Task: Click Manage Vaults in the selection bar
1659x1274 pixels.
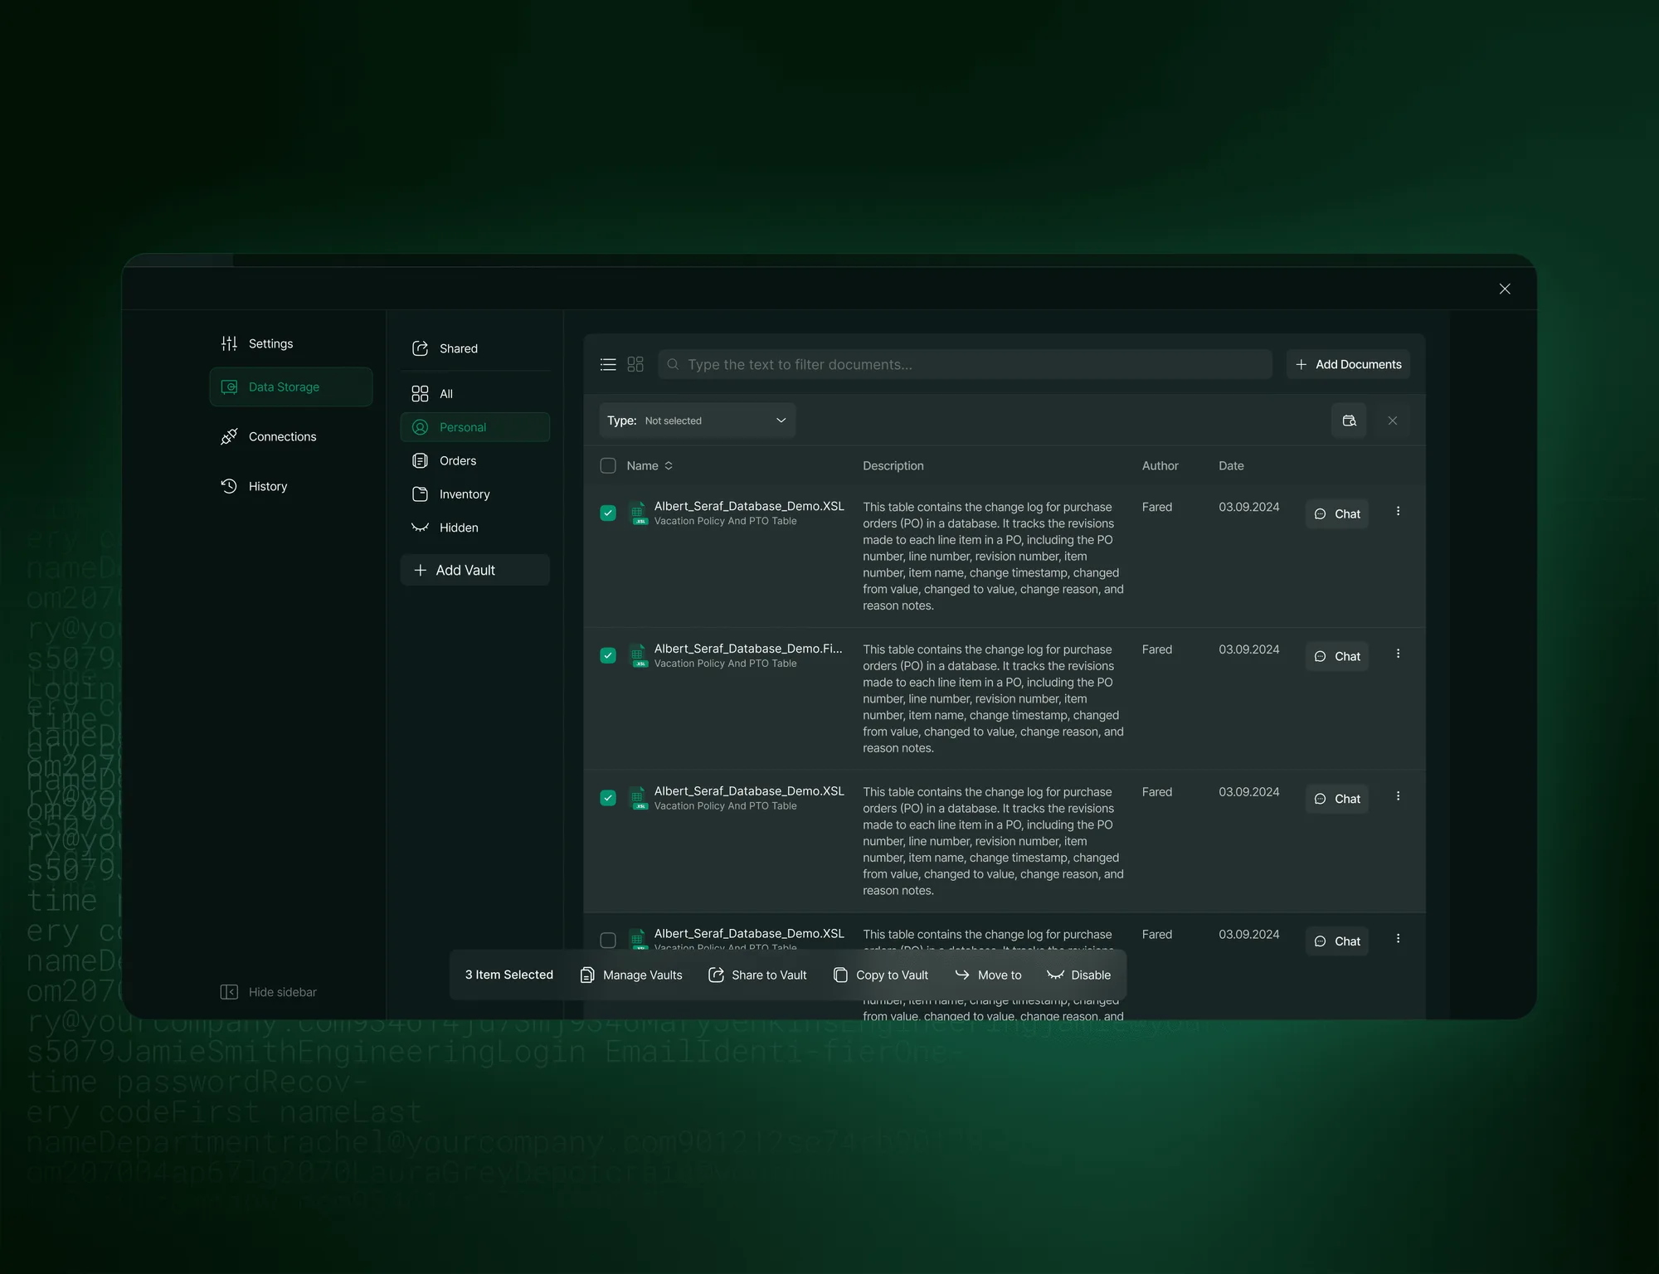Action: coord(631,975)
